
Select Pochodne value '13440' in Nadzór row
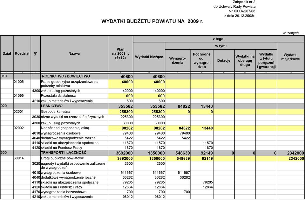pos(207,128)
